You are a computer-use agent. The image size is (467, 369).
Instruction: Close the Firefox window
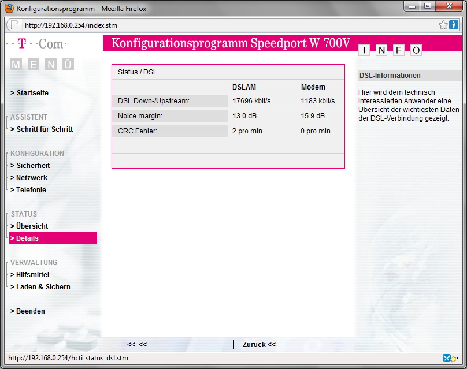pyautogui.click(x=450, y=6)
